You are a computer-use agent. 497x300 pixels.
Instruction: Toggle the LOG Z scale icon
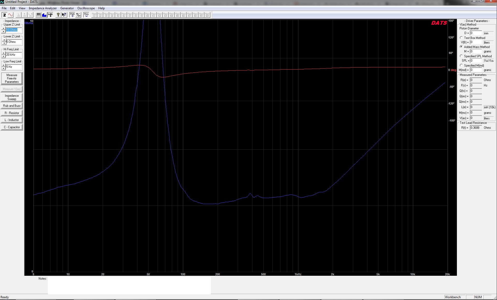(x=50, y=15)
